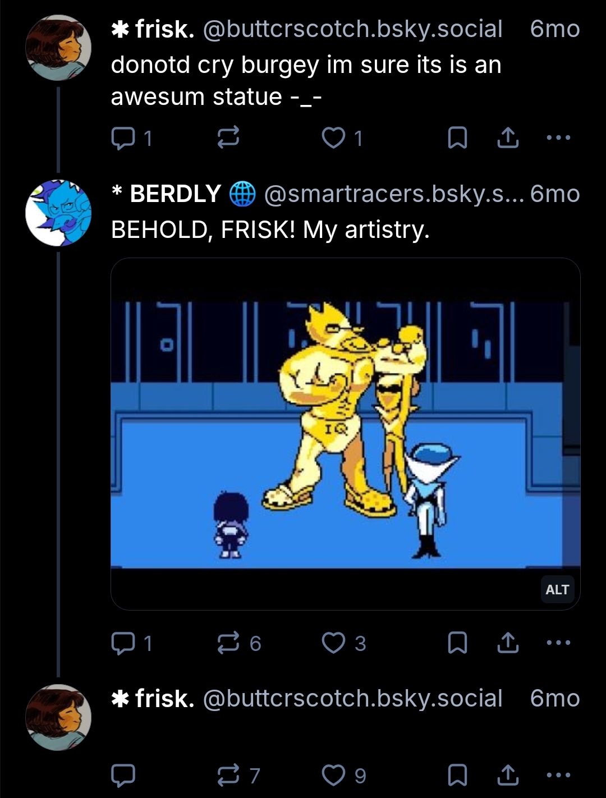Open BERDLY's profile avatar
Screen dimensions: 606x798
58,213
